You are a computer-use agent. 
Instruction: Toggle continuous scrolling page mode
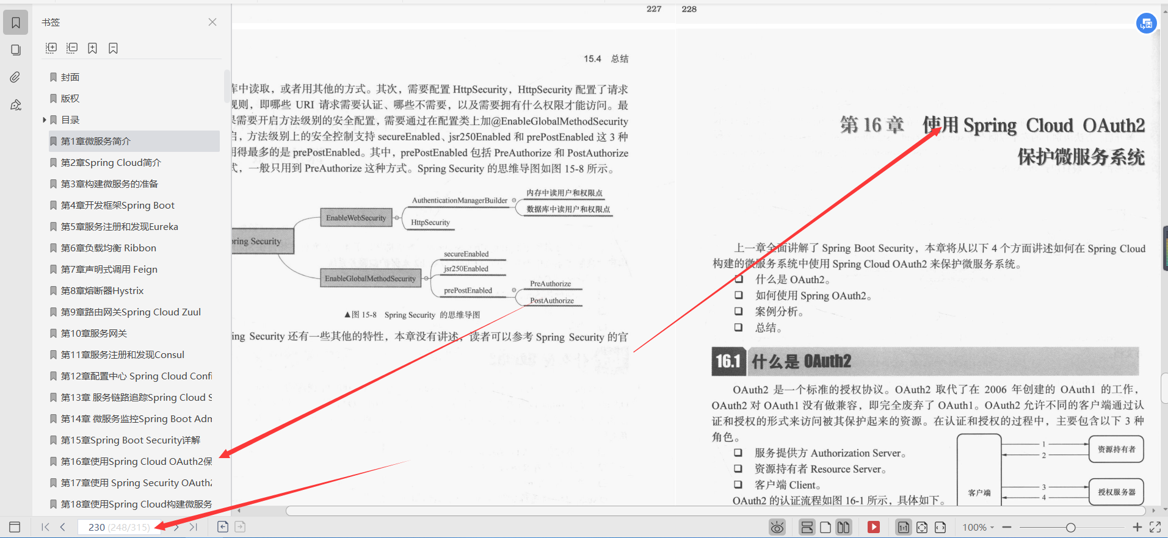click(807, 527)
